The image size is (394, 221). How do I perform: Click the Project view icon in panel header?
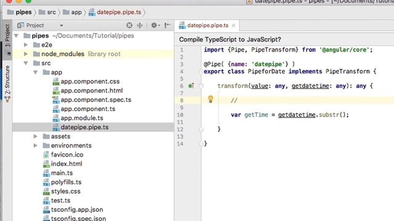(x=20, y=25)
